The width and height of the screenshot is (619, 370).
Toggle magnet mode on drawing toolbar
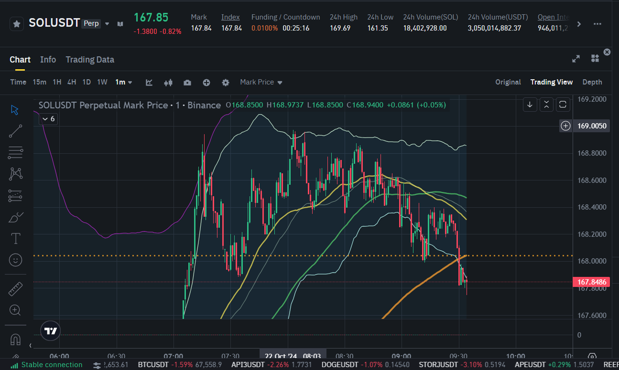(15, 339)
